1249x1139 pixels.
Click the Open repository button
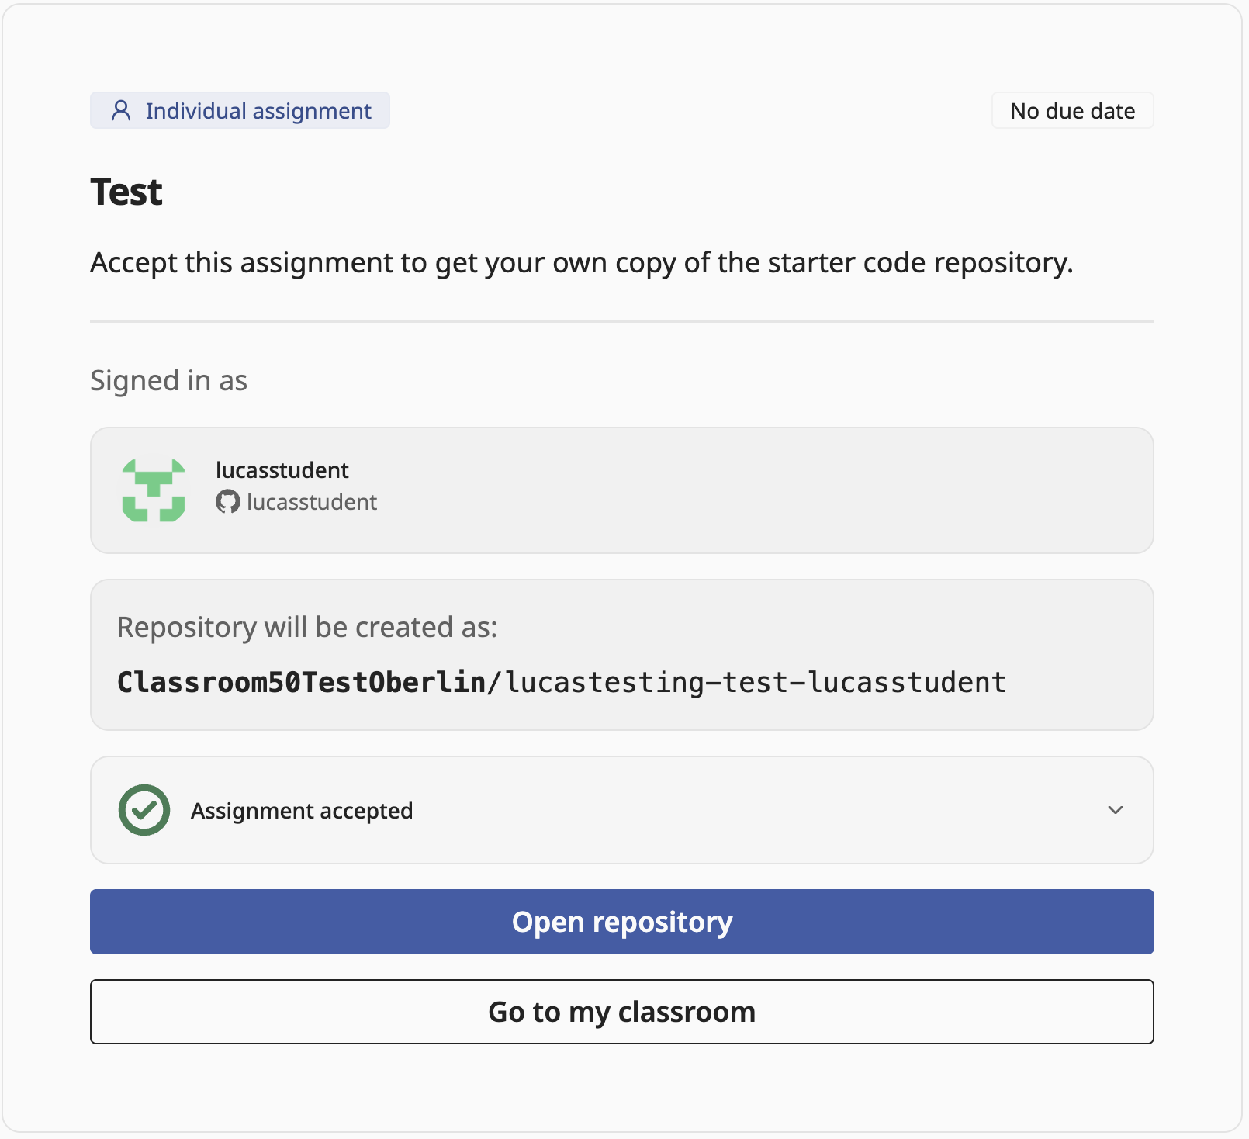point(622,922)
